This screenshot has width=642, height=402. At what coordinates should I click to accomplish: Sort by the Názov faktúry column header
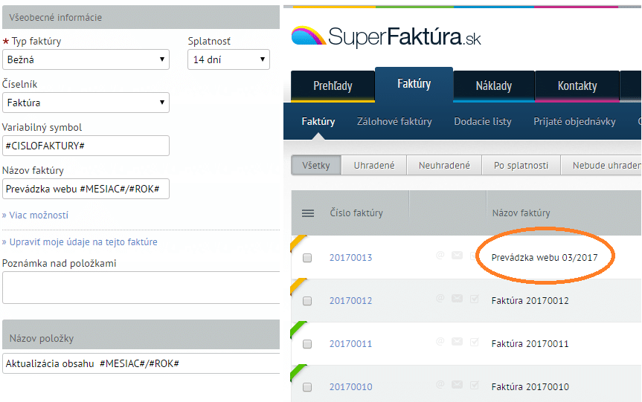tap(521, 213)
